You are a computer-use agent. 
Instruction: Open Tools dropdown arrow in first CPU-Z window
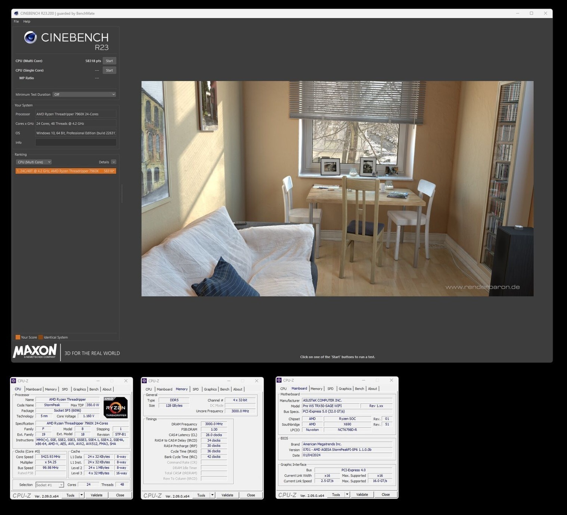pyautogui.click(x=81, y=495)
